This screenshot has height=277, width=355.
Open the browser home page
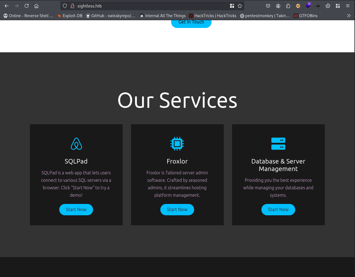pos(36,6)
